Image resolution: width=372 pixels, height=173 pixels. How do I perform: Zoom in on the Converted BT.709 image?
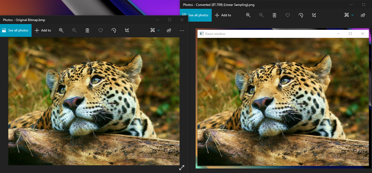(x=248, y=15)
